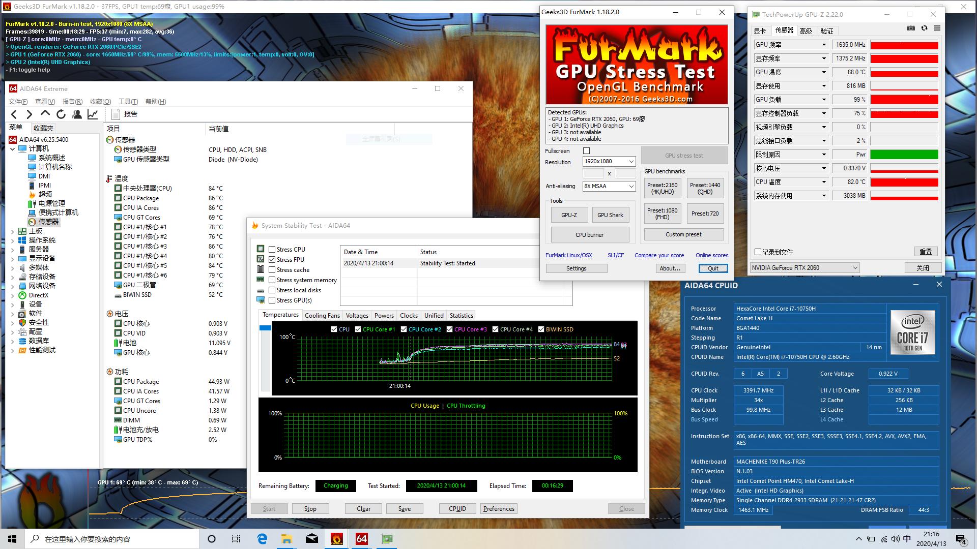Click the AIDA64 back arrow icon
This screenshot has width=977, height=549.
click(x=14, y=114)
